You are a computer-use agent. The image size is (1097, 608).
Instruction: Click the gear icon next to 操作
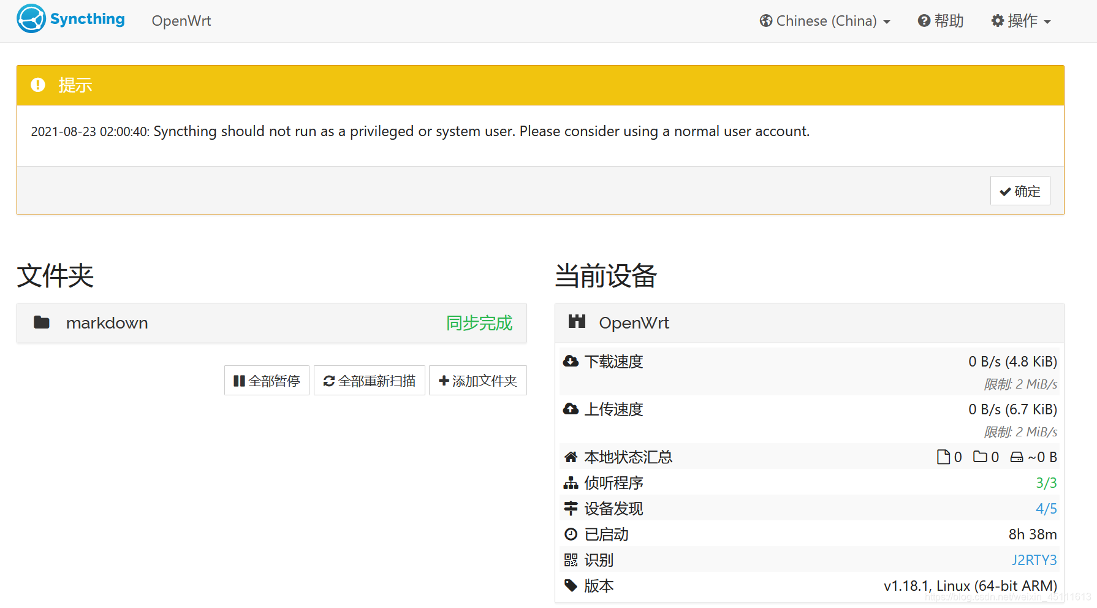997,21
